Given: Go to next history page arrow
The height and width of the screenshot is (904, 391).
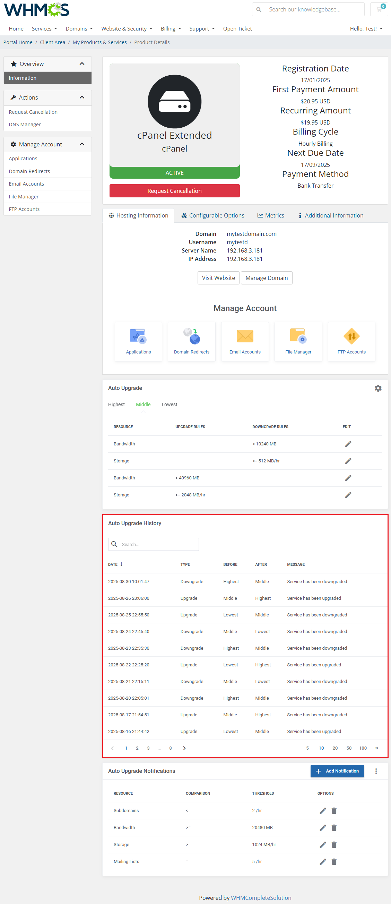Looking at the screenshot, I should [184, 748].
